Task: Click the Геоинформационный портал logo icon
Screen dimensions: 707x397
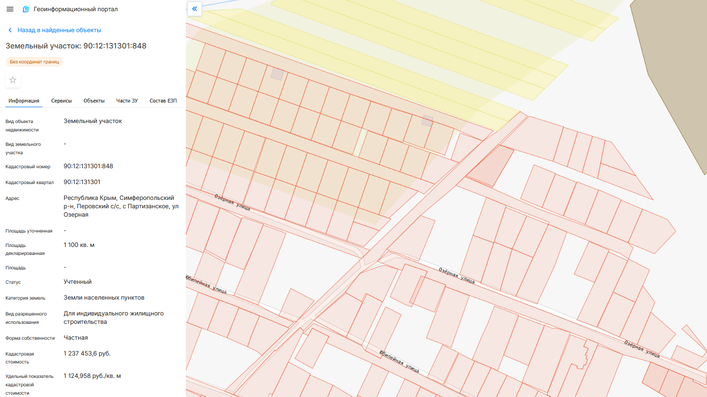Action: (26, 9)
